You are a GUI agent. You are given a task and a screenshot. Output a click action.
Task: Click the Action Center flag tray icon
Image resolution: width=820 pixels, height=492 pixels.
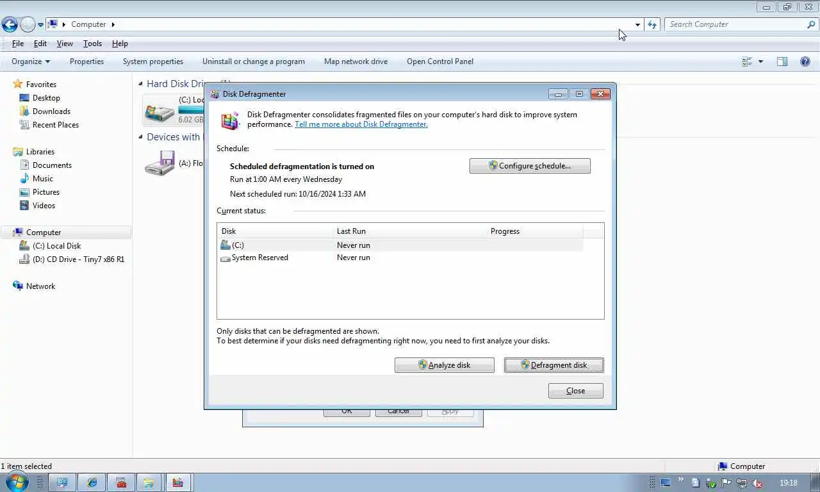coord(726,483)
